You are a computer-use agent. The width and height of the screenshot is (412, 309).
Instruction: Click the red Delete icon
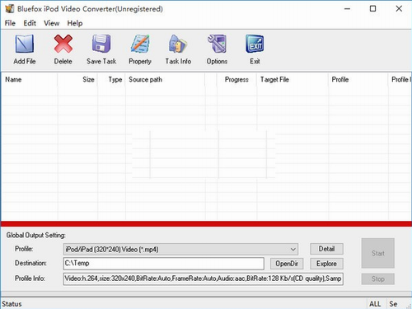point(63,44)
